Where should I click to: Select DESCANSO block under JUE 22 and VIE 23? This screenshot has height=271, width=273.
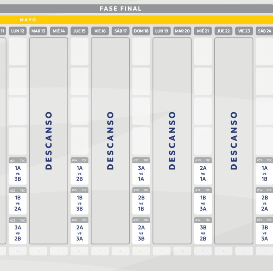pyautogui.click(x=234, y=141)
